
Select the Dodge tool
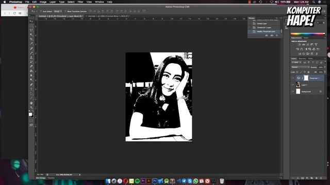(x=31, y=80)
